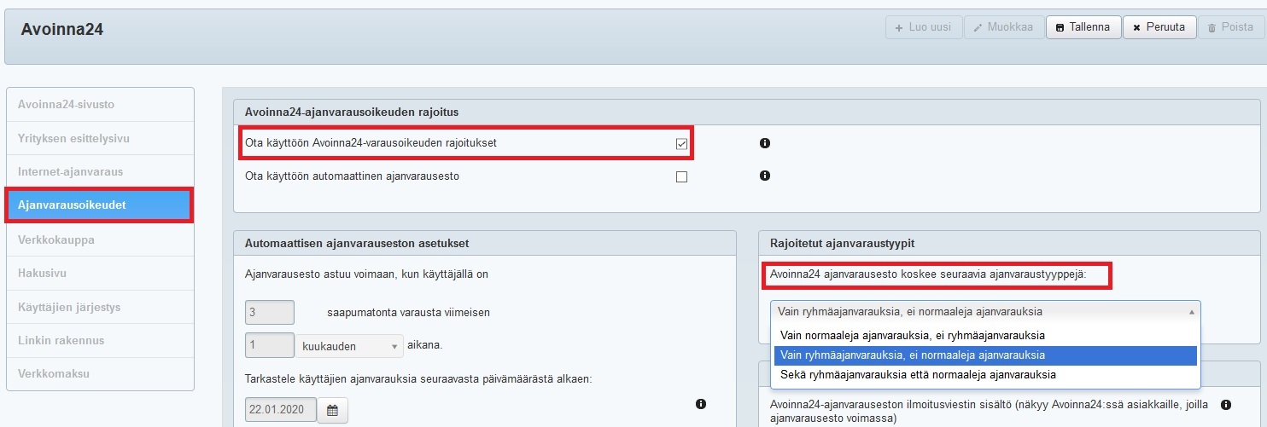
Task: Click info icon next to automaattinen ajanvarausesto checkbox
Action: (x=765, y=176)
